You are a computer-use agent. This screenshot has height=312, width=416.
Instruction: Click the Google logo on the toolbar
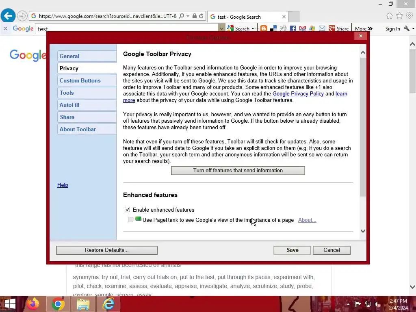(23, 28)
